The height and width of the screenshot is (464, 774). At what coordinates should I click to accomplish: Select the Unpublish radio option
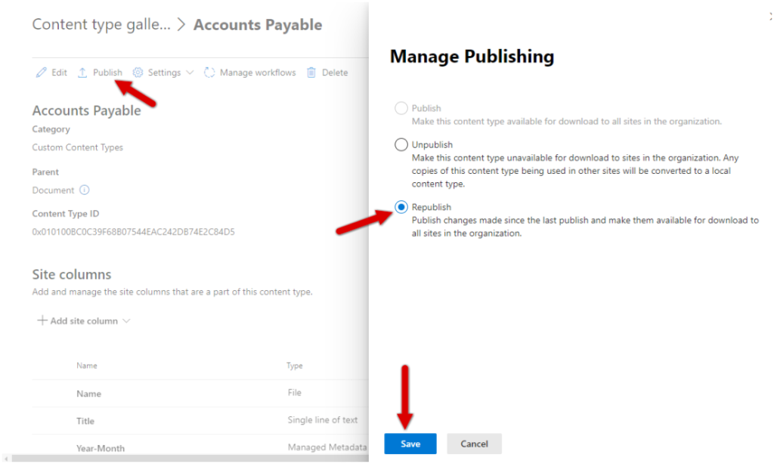point(401,144)
